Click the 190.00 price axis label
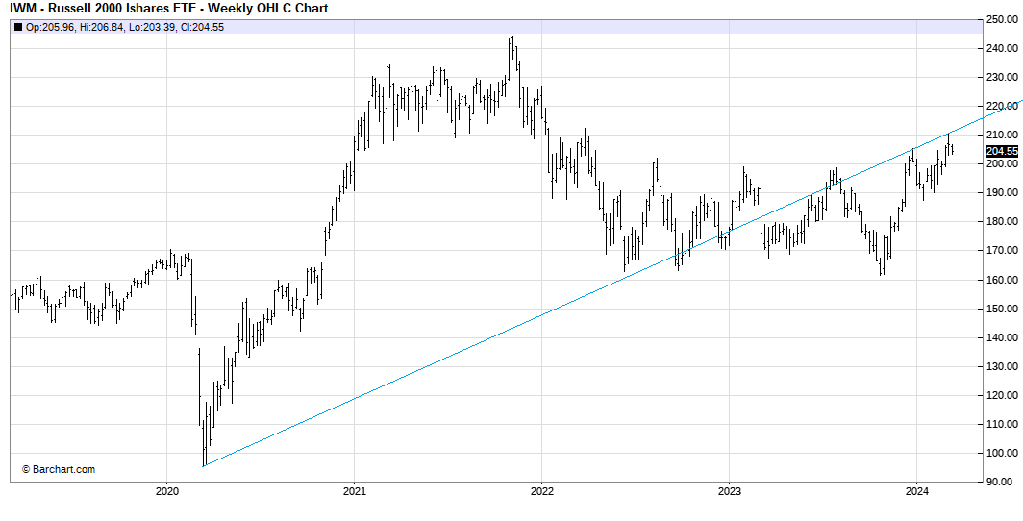1023x521 pixels. pyautogui.click(x=1002, y=193)
